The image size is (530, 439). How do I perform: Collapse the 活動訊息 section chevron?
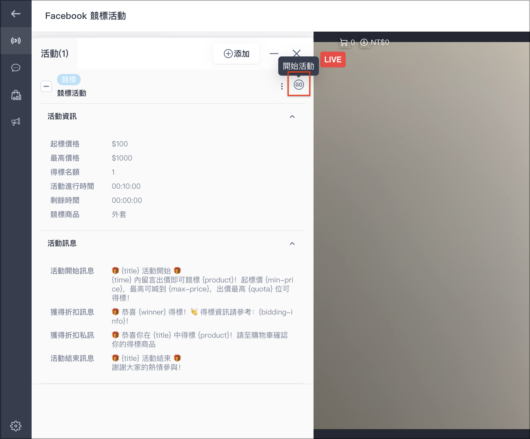[x=292, y=243]
